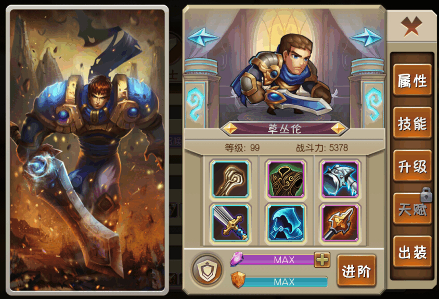The width and height of the screenshot is (439, 299).
Task: Click the hero splash art card
Action: [87, 150]
